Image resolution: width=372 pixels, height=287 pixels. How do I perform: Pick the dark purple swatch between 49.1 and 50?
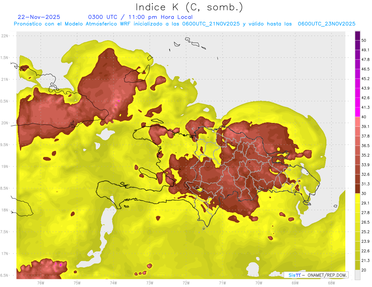coord(357,45)
